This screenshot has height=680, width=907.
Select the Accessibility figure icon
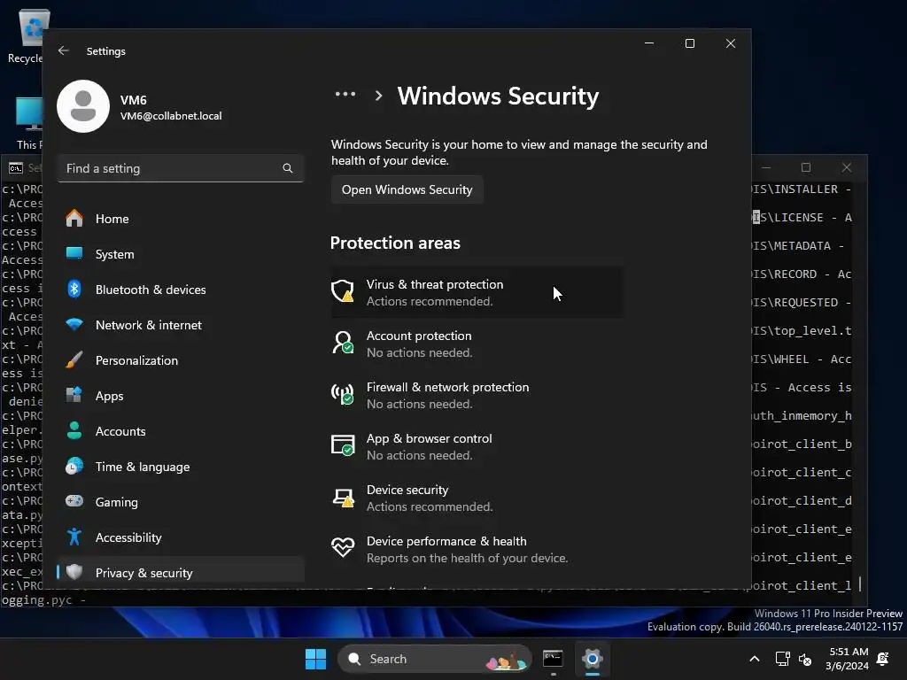(74, 537)
